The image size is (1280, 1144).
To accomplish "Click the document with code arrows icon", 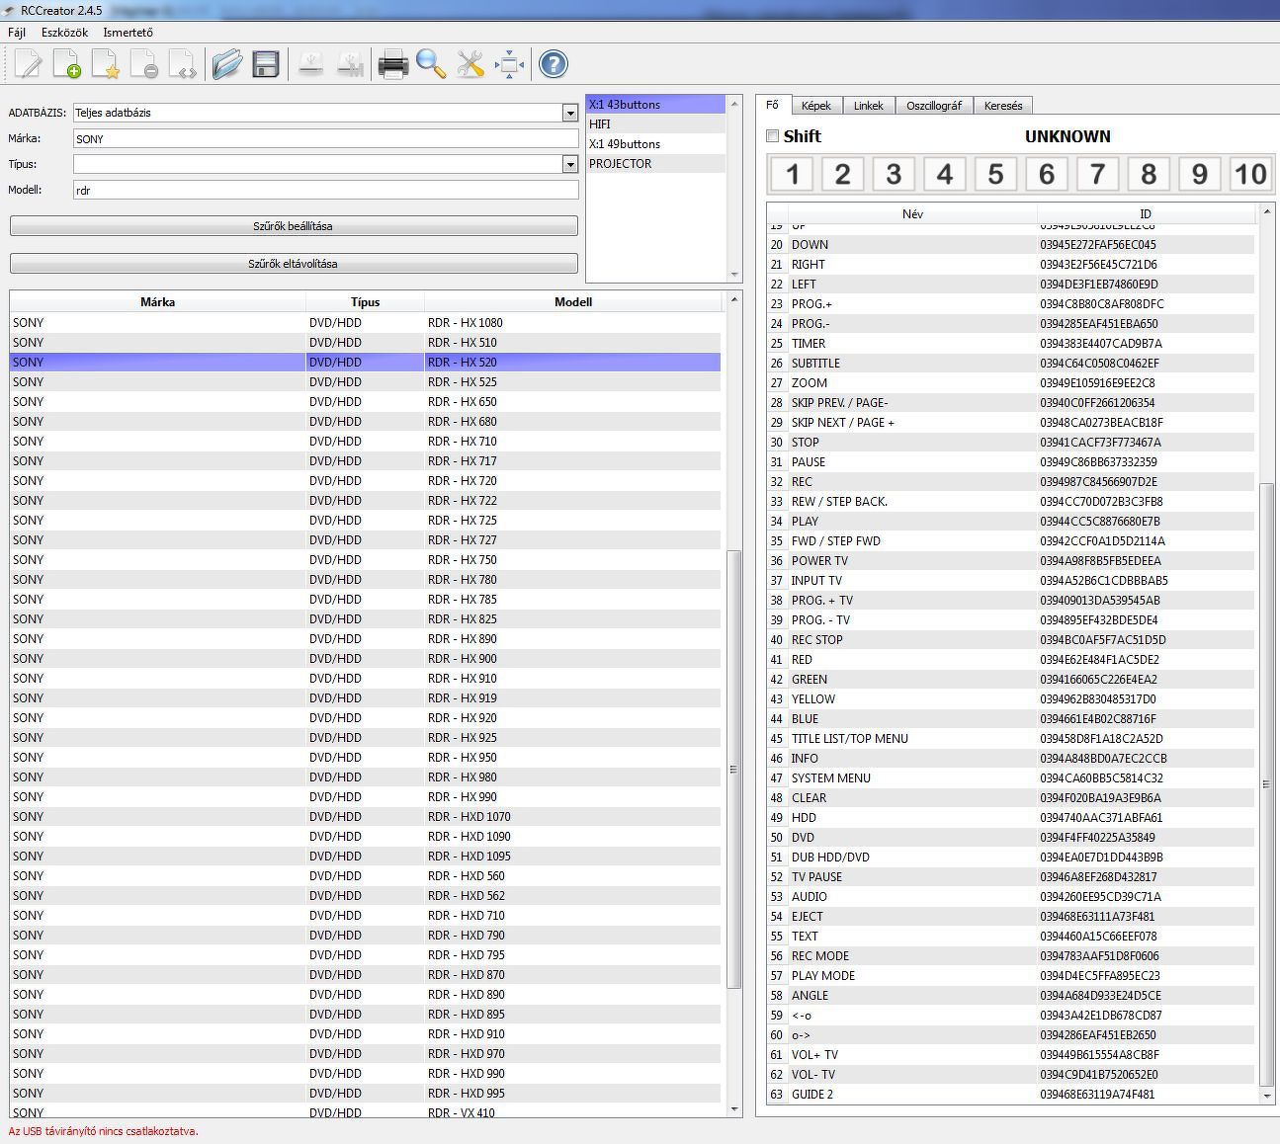I will click(182, 65).
